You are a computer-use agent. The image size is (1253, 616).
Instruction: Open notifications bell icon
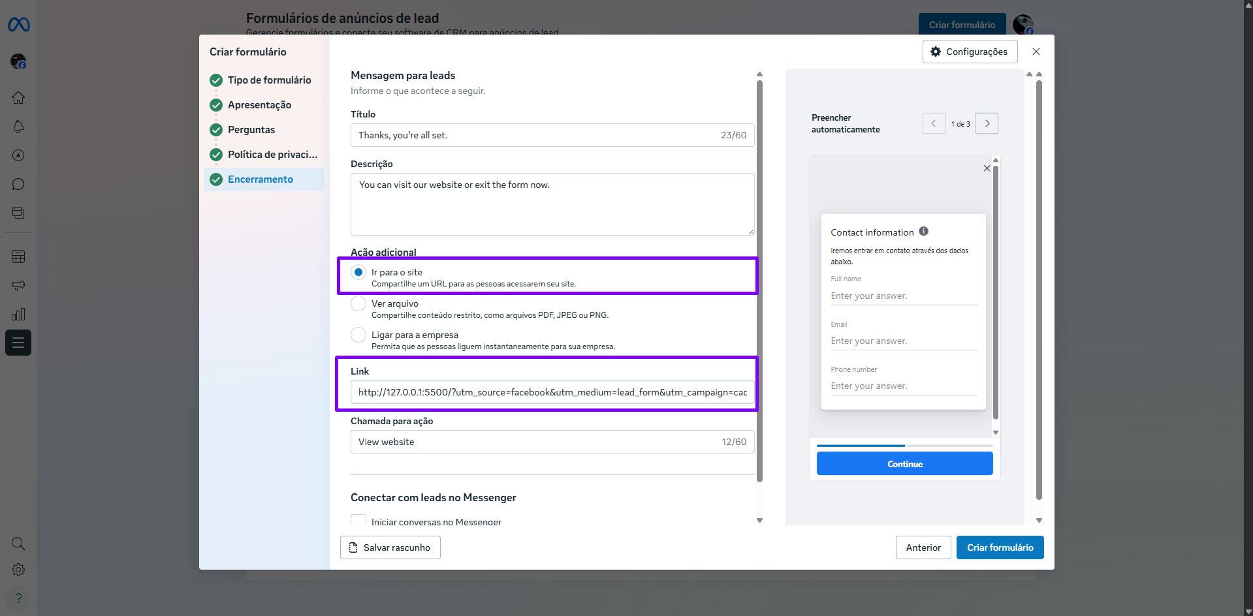18,127
